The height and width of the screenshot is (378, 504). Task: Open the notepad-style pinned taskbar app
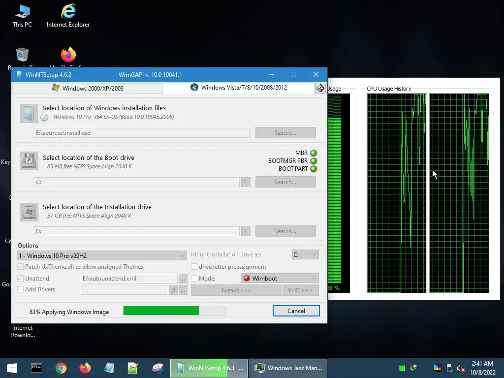(133, 368)
